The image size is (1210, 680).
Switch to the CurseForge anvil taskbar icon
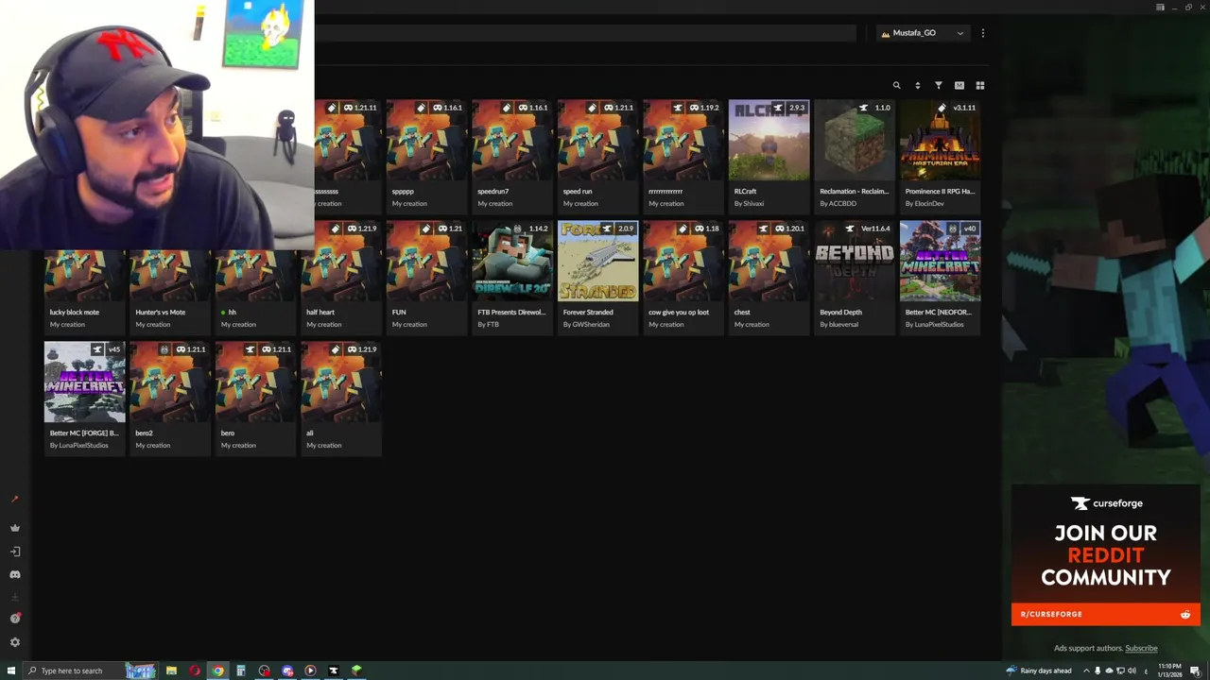(334, 671)
